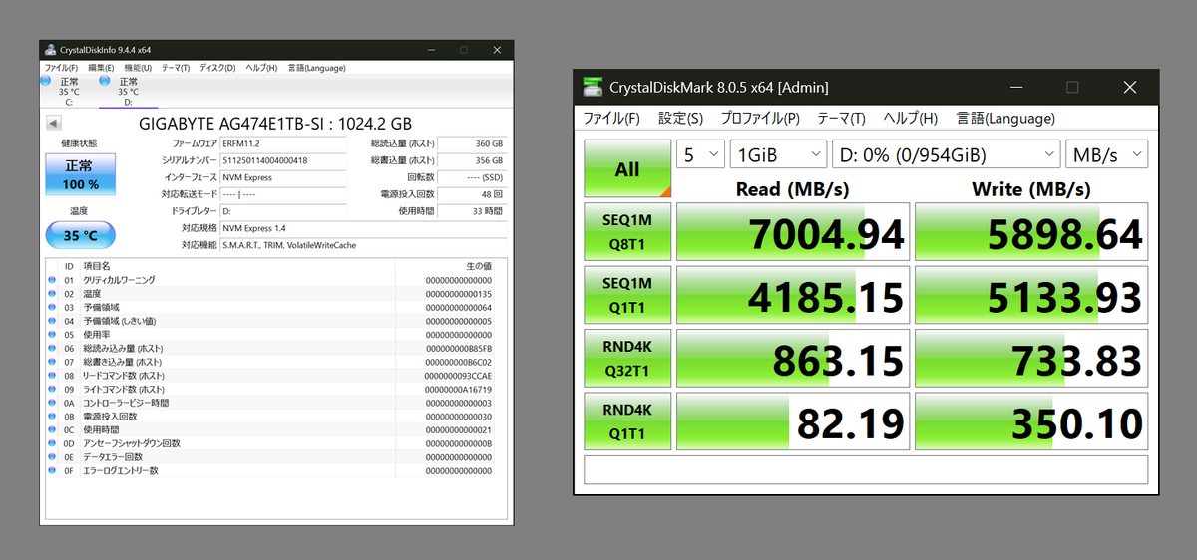Open 言語(Language) menu in CrystalDiskInfo
Viewport: 1197px width, 560px height.
coord(316,68)
